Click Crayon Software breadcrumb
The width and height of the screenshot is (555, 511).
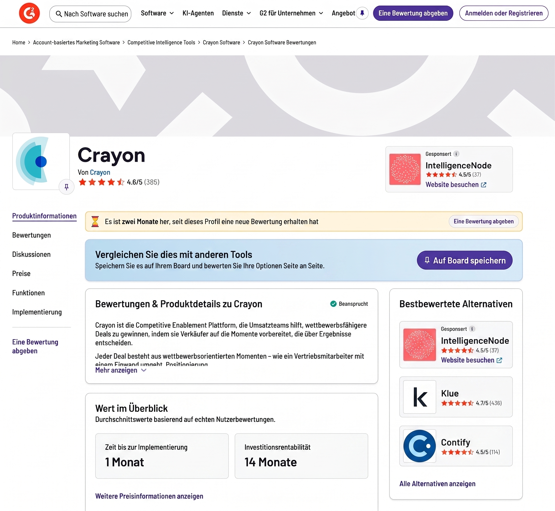(221, 42)
